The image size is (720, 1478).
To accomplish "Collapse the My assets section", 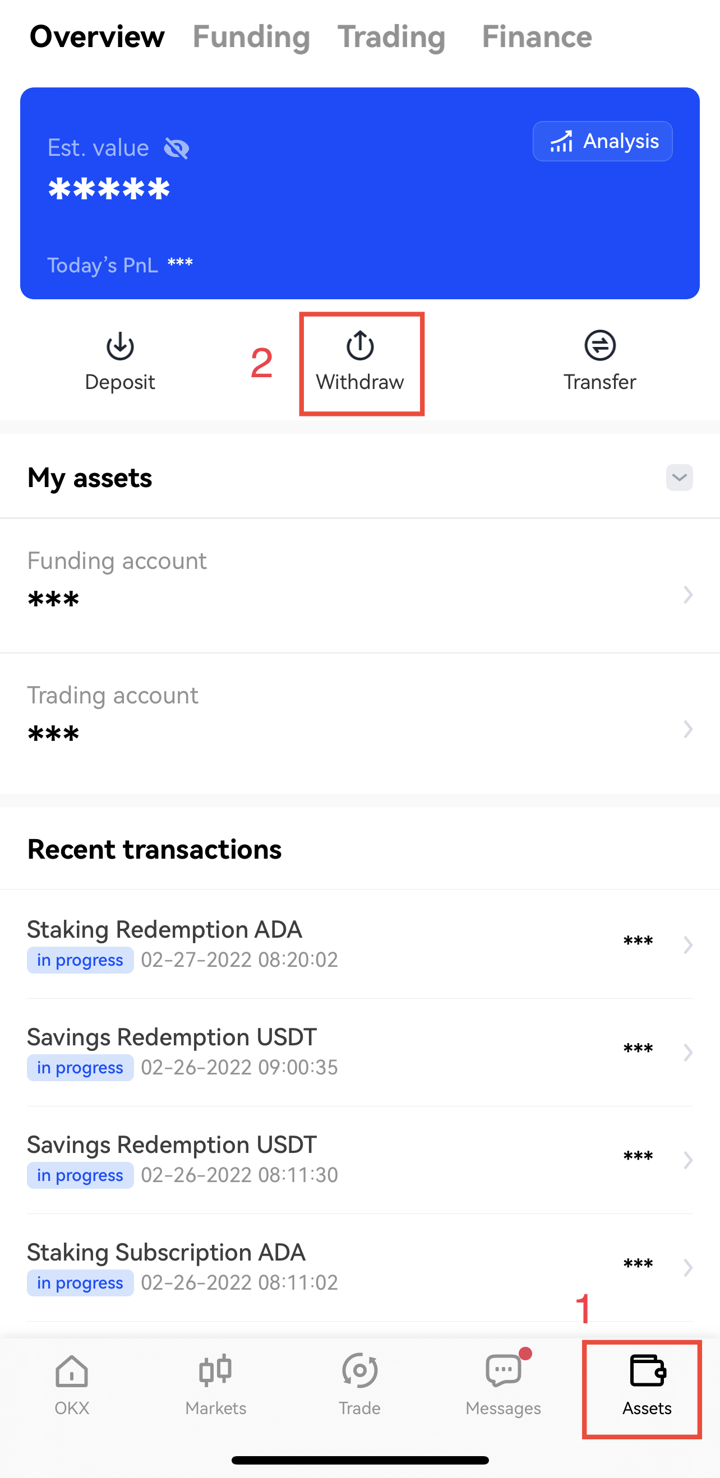I will point(679,478).
